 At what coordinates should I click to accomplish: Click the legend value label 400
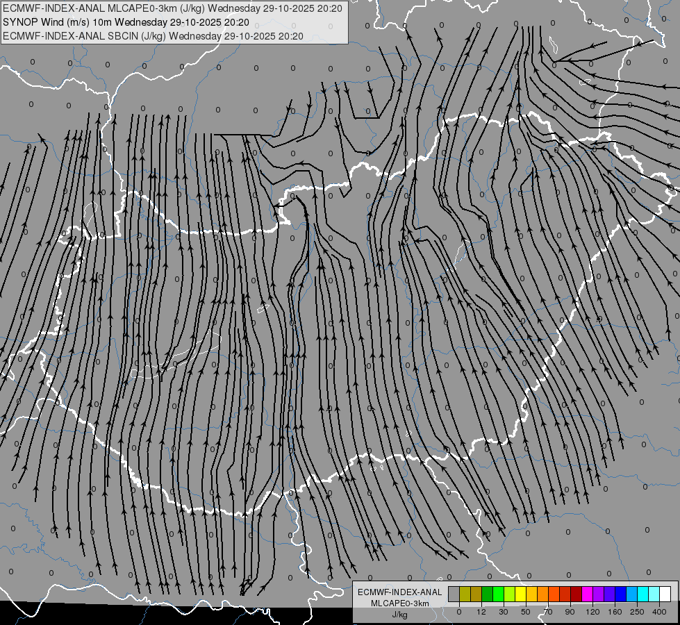pos(659,612)
